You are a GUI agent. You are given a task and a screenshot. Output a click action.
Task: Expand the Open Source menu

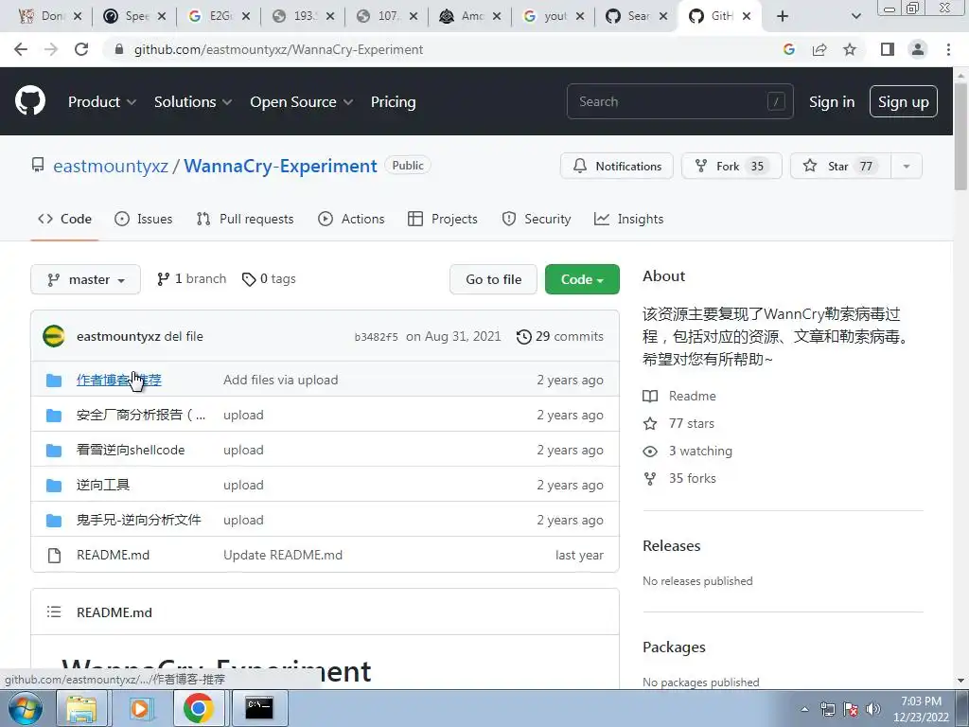click(x=302, y=101)
